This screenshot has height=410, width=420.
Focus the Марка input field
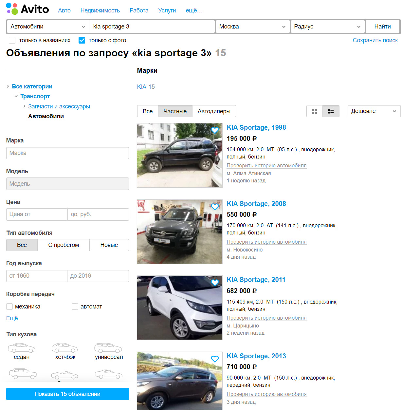point(67,153)
